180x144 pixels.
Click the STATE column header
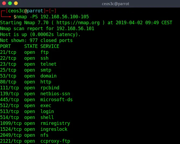click(x=31, y=46)
